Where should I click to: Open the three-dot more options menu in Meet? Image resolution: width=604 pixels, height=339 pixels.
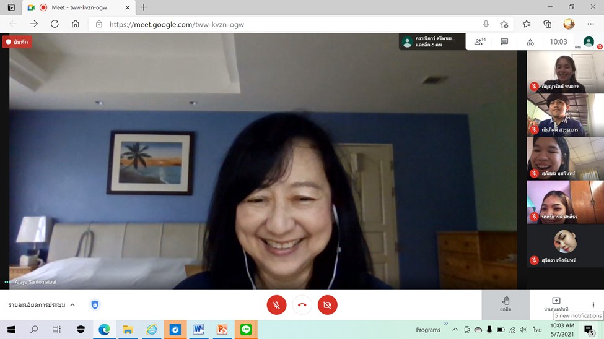point(593,304)
